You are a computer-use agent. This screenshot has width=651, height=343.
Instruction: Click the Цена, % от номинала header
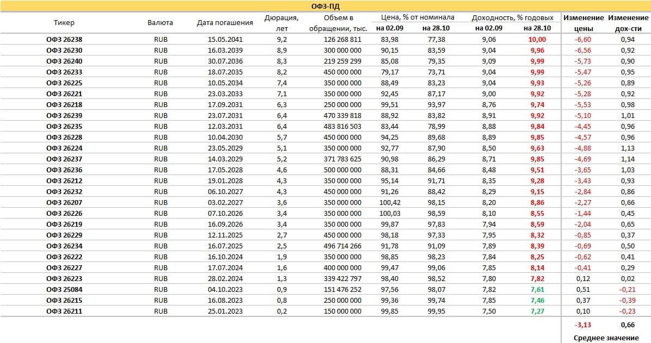[417, 17]
